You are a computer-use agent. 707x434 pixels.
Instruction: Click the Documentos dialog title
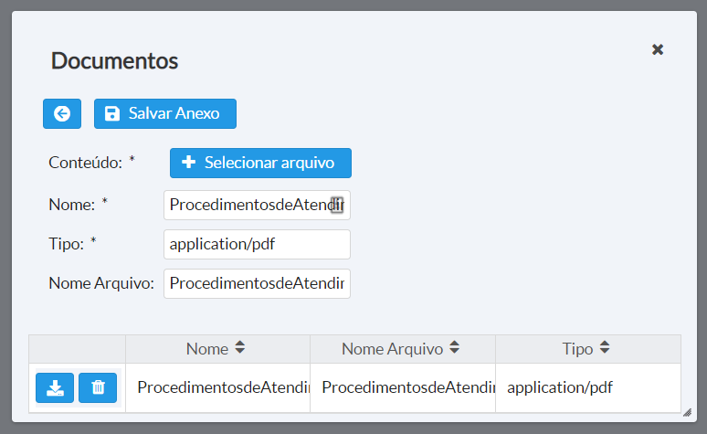[114, 61]
